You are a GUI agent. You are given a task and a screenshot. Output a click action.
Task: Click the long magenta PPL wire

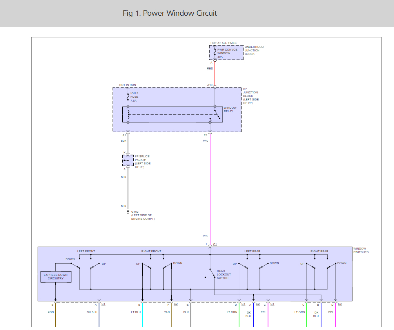210,189
